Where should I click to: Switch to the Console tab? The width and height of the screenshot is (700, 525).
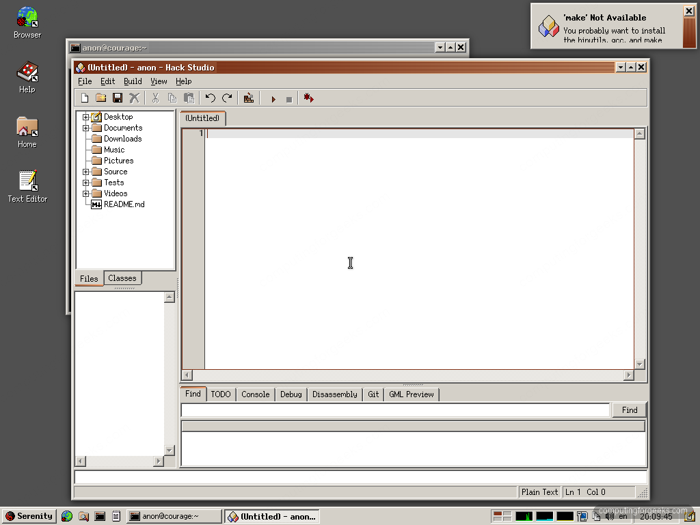tap(256, 394)
